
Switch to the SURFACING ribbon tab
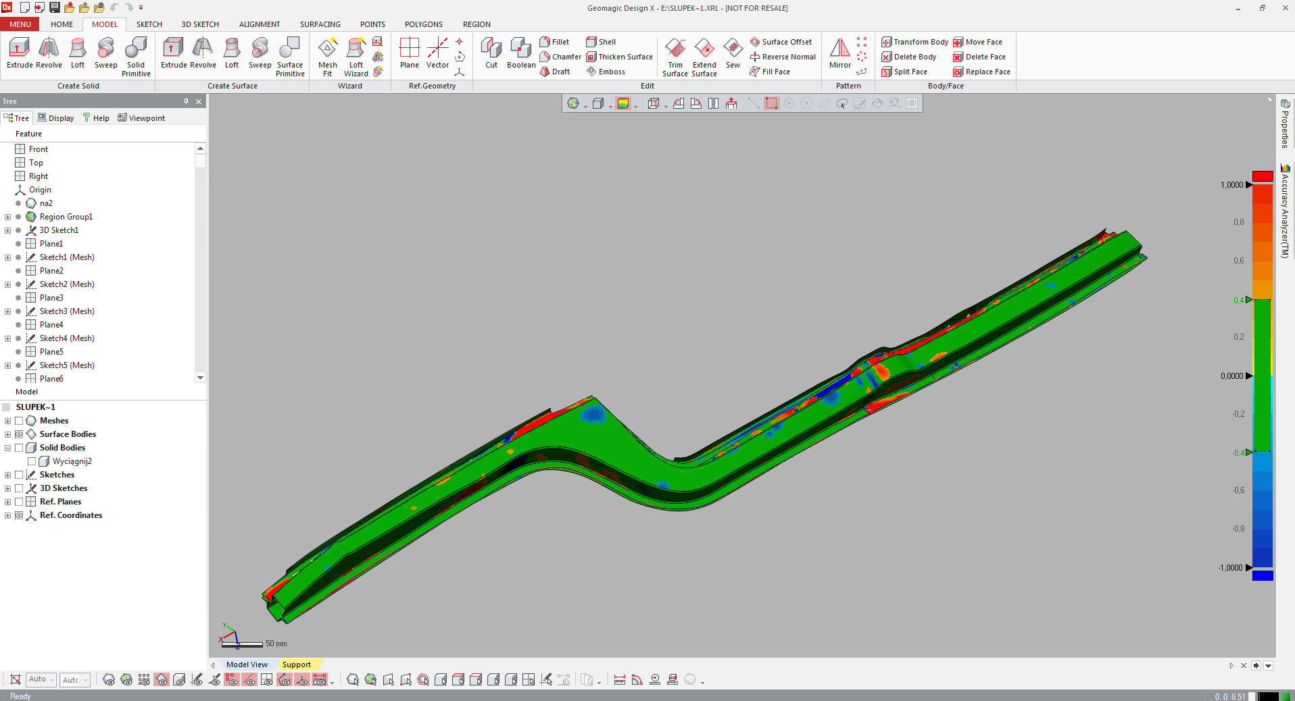[x=320, y=24]
